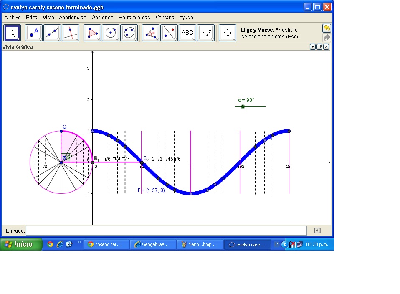
Task: Open the Point tool dropdown arrow
Action: 41,39
